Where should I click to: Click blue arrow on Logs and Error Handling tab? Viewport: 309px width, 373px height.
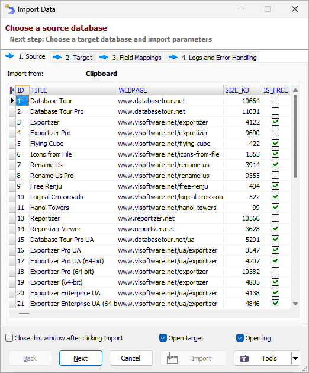coord(173,57)
